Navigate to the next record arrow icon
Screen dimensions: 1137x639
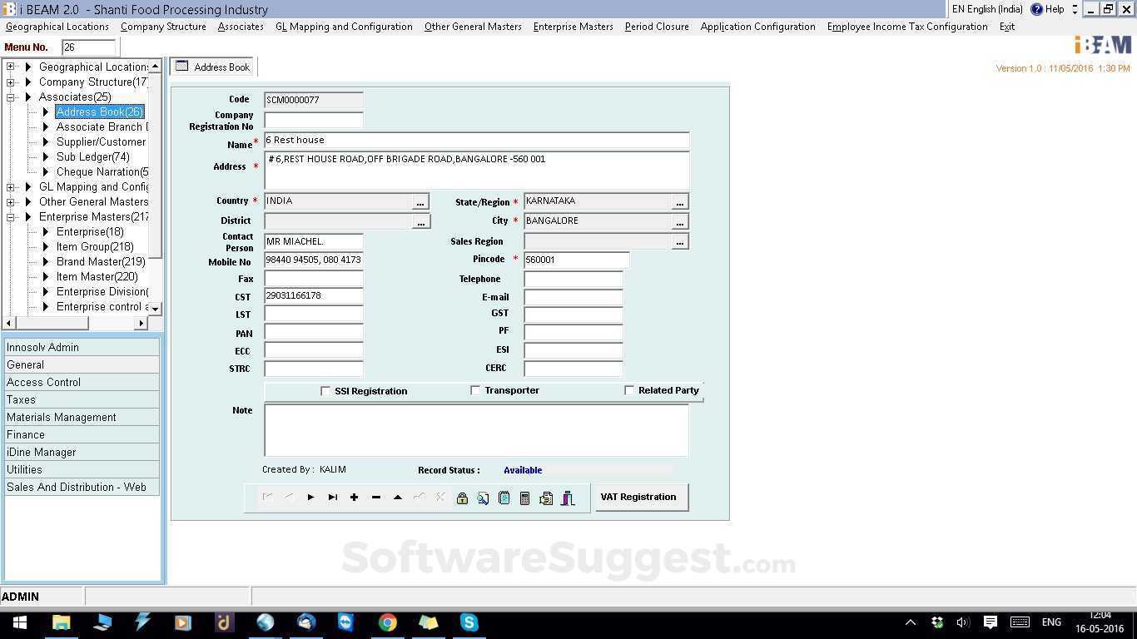310,498
